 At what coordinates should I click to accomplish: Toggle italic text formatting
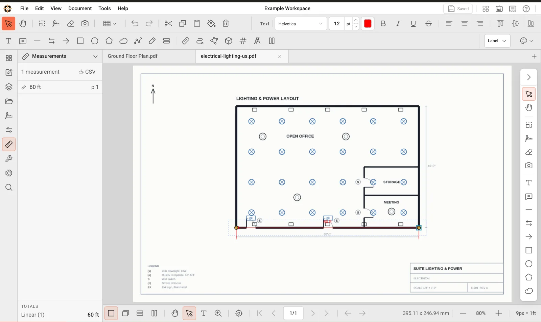coord(398,24)
